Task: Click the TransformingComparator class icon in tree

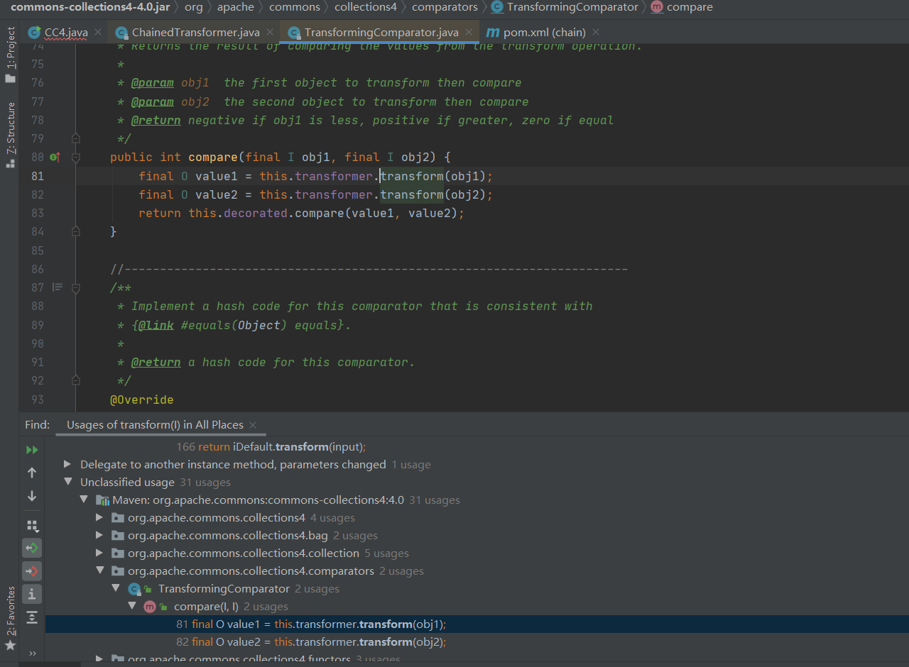Action: tap(134, 589)
